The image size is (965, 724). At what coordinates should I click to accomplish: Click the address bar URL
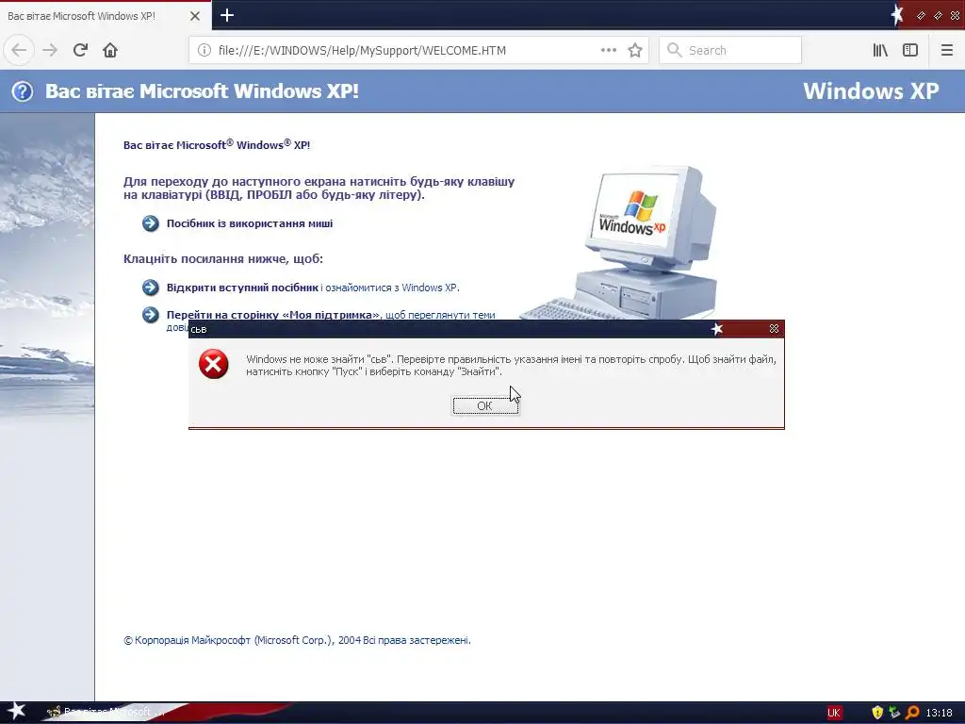point(362,51)
